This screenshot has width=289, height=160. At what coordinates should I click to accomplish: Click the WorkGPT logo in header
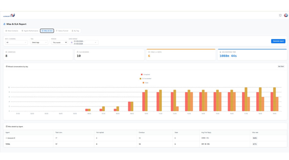pyautogui.click(x=9, y=15)
